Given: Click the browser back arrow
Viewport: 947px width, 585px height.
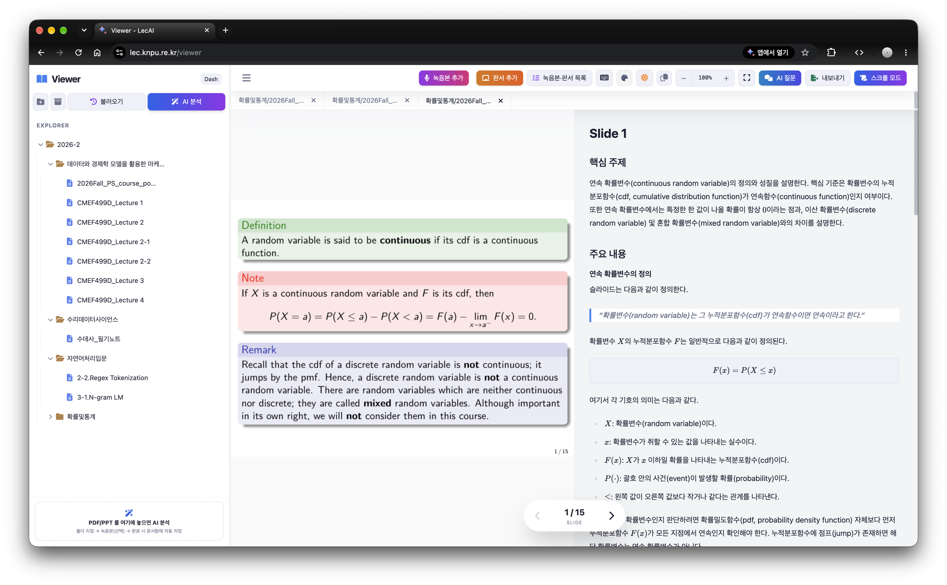Looking at the screenshot, I should coord(41,53).
